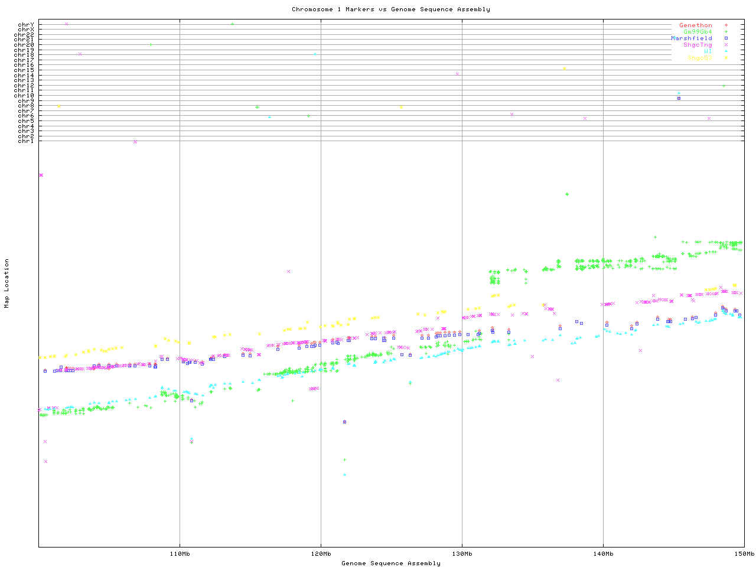Image resolution: width=756 pixels, height=567 pixels.
Task: Click the WI cyan triangle legend symbol
Action: pyautogui.click(x=726, y=51)
